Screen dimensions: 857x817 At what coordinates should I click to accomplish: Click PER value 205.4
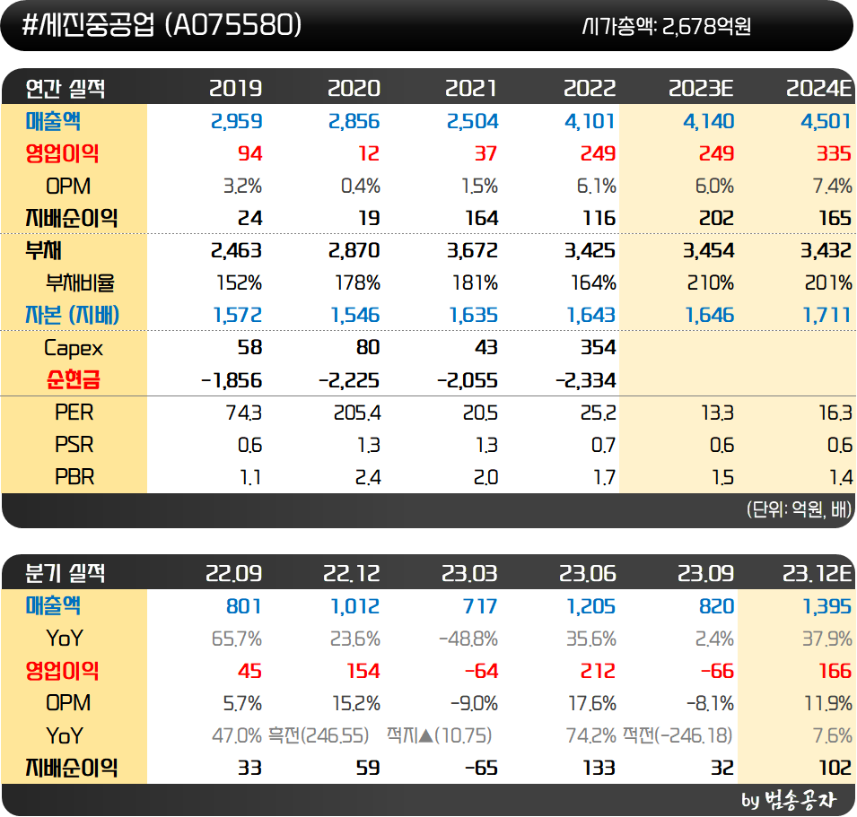(x=357, y=413)
